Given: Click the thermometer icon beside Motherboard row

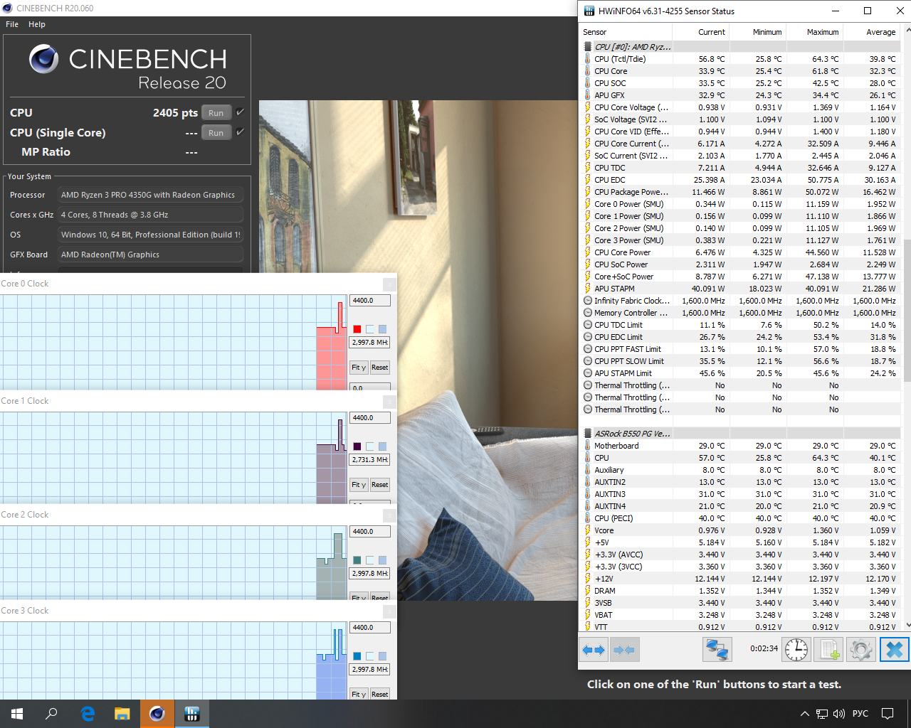Looking at the screenshot, I should (588, 446).
